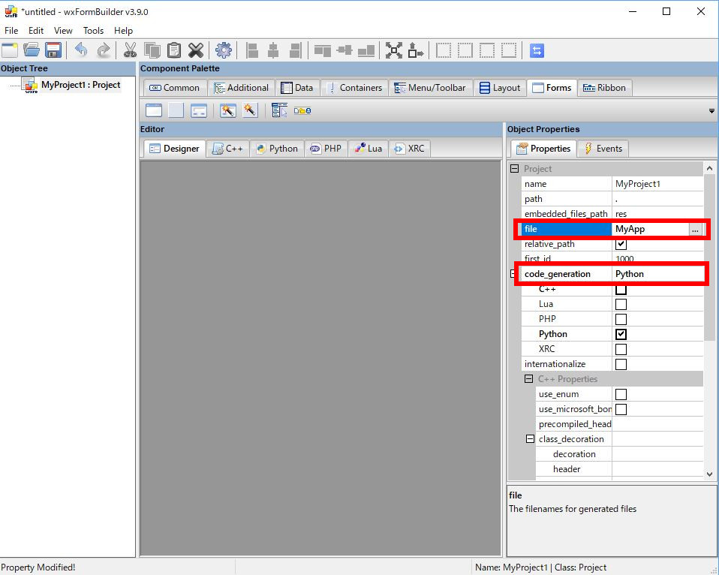The image size is (719, 575).
Task: Click the file property browse button
Action: coord(695,229)
